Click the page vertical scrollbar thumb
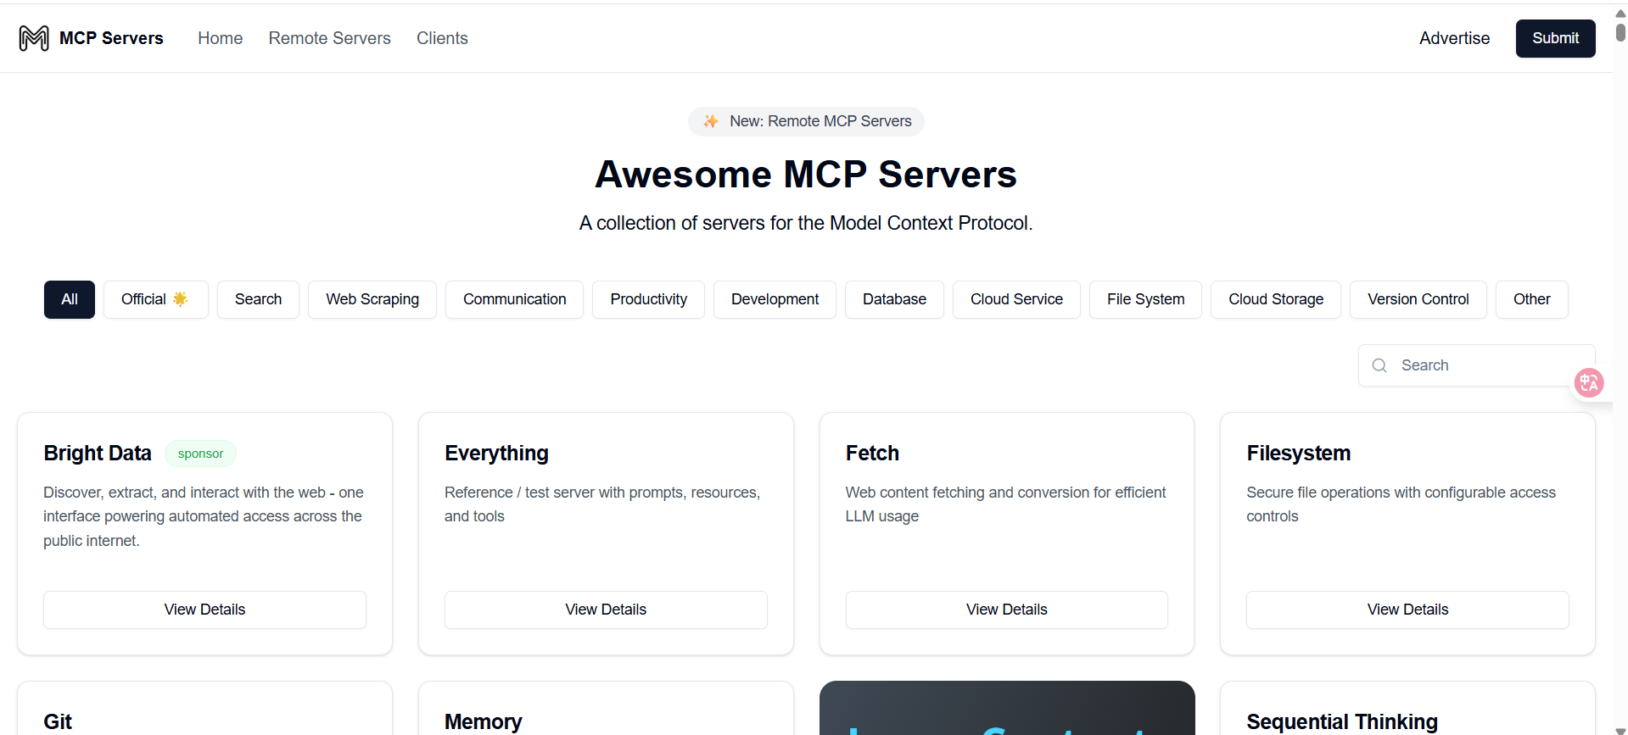 pyautogui.click(x=1620, y=32)
